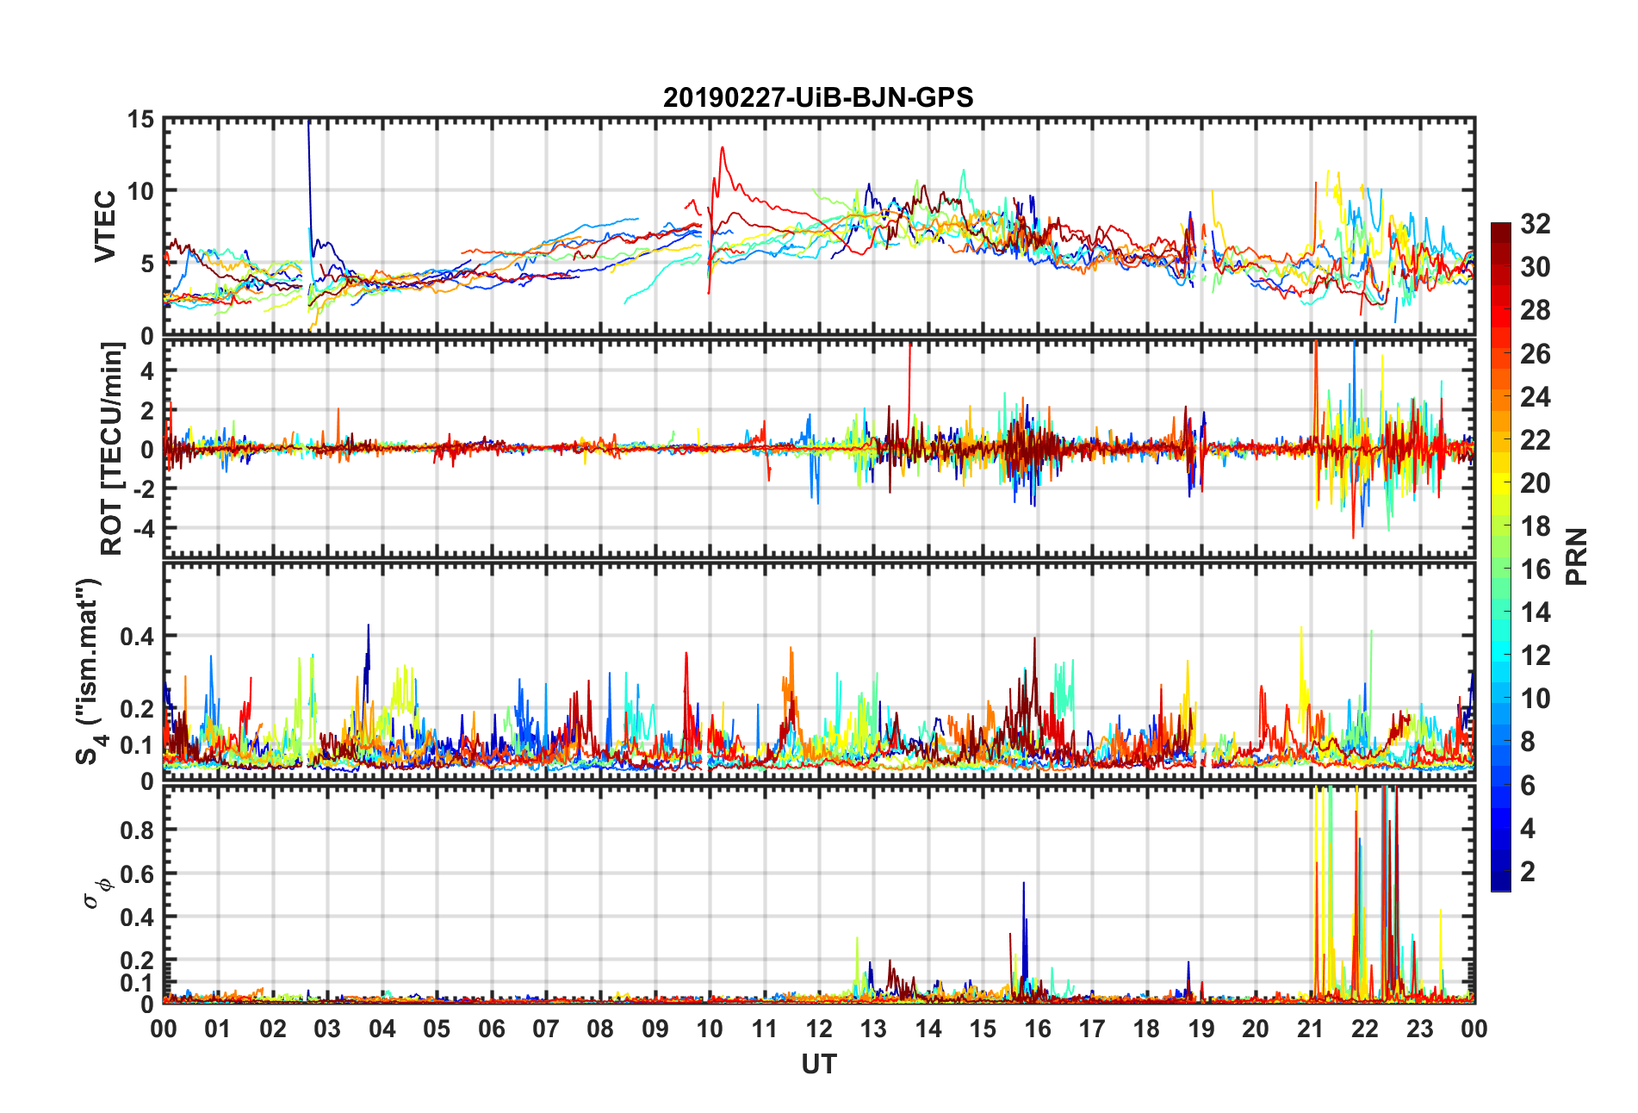Click the ROT [TECU/min] axis label

click(112, 449)
